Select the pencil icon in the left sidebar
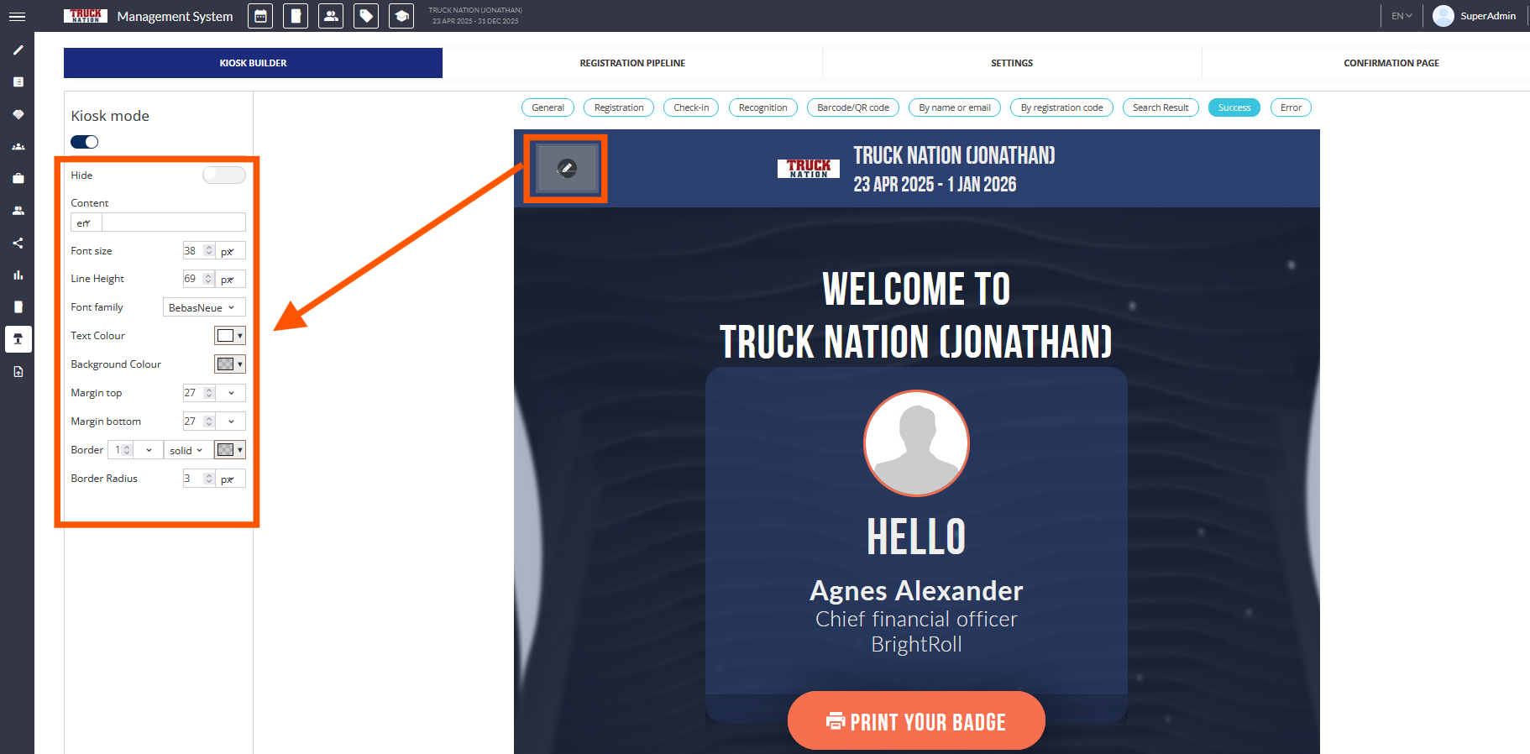The width and height of the screenshot is (1530, 754). pos(18,50)
